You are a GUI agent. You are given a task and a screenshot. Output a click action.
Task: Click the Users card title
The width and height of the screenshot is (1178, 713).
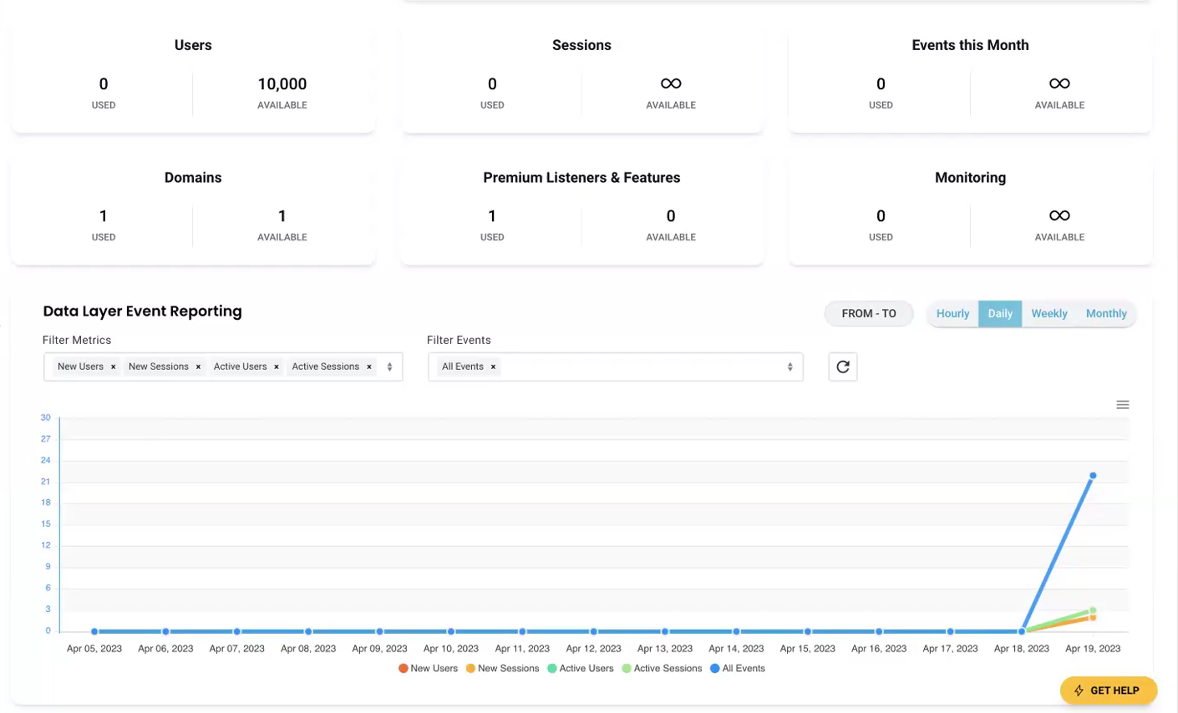point(193,45)
